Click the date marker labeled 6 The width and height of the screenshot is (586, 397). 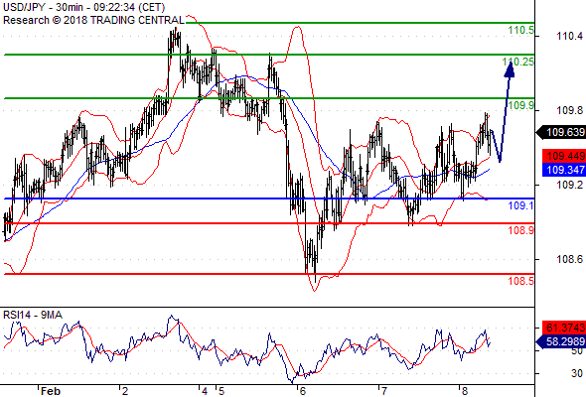click(x=303, y=391)
